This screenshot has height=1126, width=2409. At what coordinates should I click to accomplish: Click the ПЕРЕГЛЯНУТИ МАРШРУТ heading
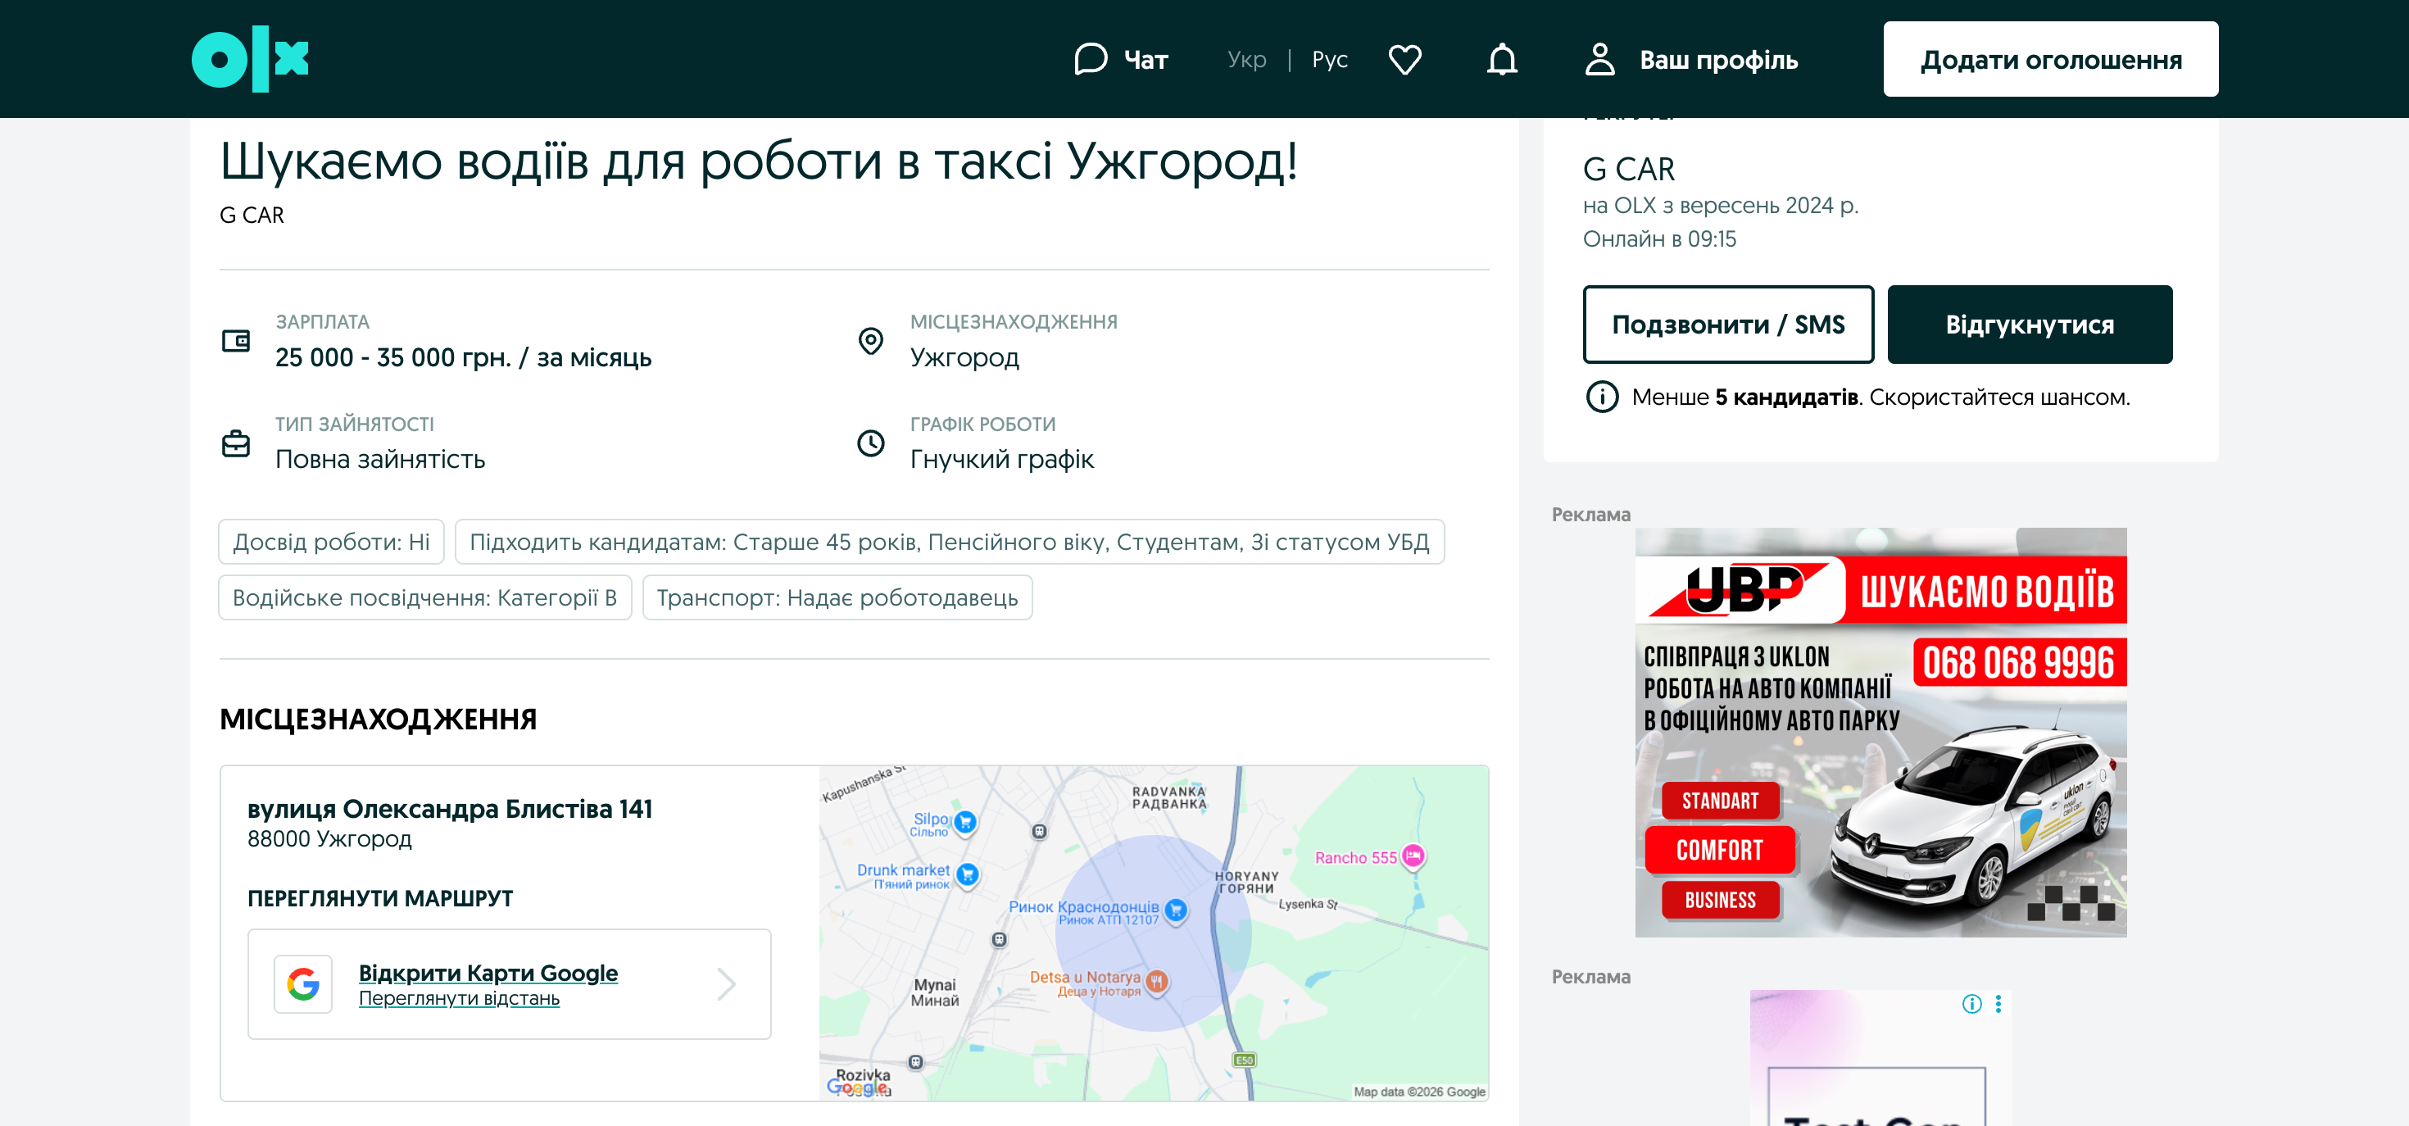pos(379,899)
